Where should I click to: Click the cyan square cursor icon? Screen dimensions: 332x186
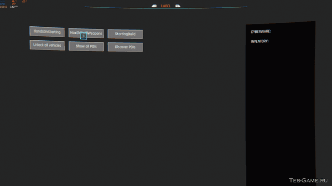click(x=84, y=36)
